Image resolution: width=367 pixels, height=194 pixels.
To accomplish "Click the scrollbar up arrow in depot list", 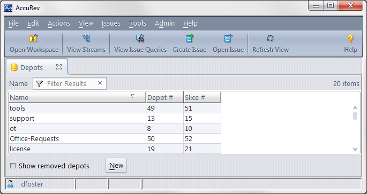I will click(x=355, y=107).
